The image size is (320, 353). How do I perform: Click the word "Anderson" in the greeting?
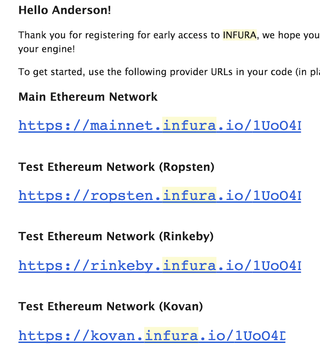coord(82,10)
